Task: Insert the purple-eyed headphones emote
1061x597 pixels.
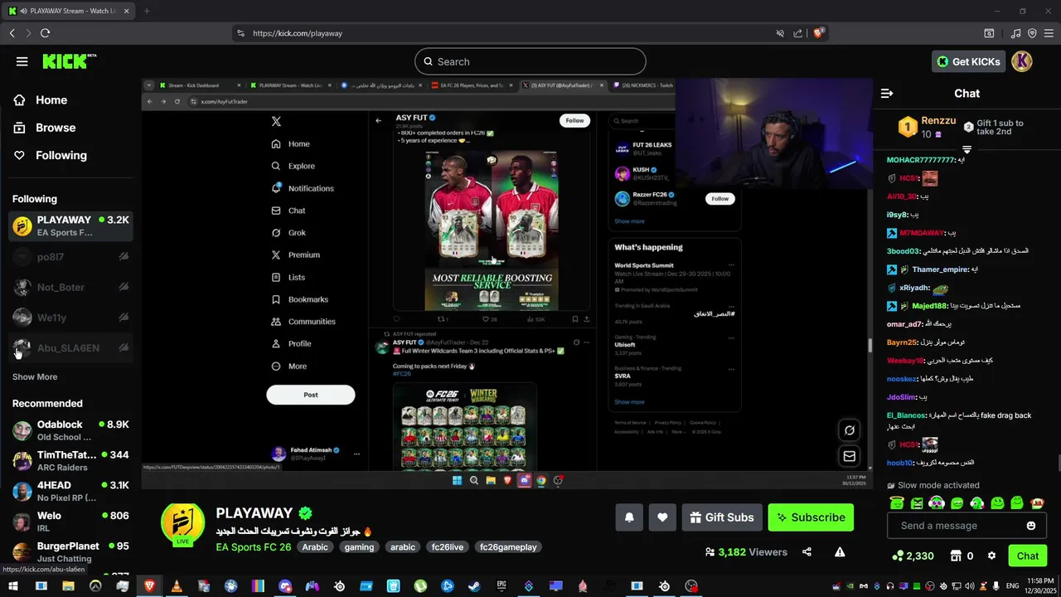Action: click(937, 503)
